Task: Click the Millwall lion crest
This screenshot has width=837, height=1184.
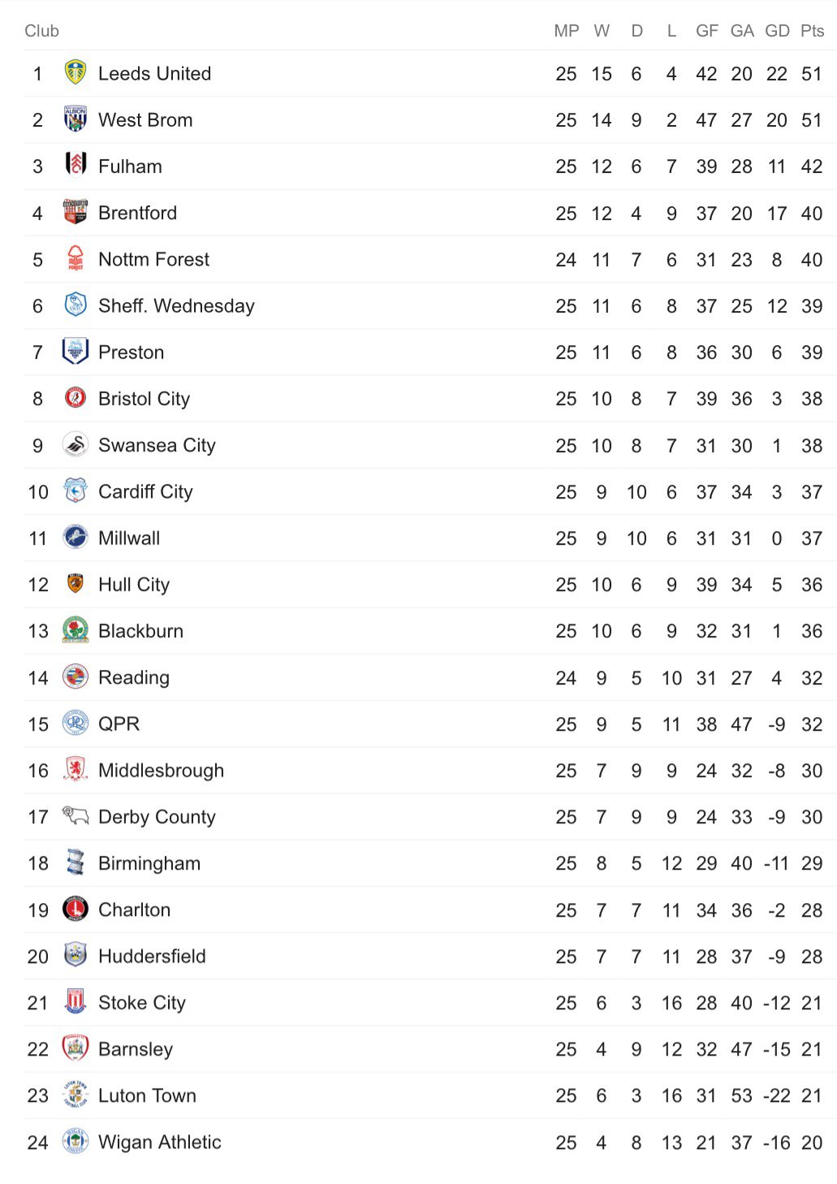Action: (x=76, y=538)
